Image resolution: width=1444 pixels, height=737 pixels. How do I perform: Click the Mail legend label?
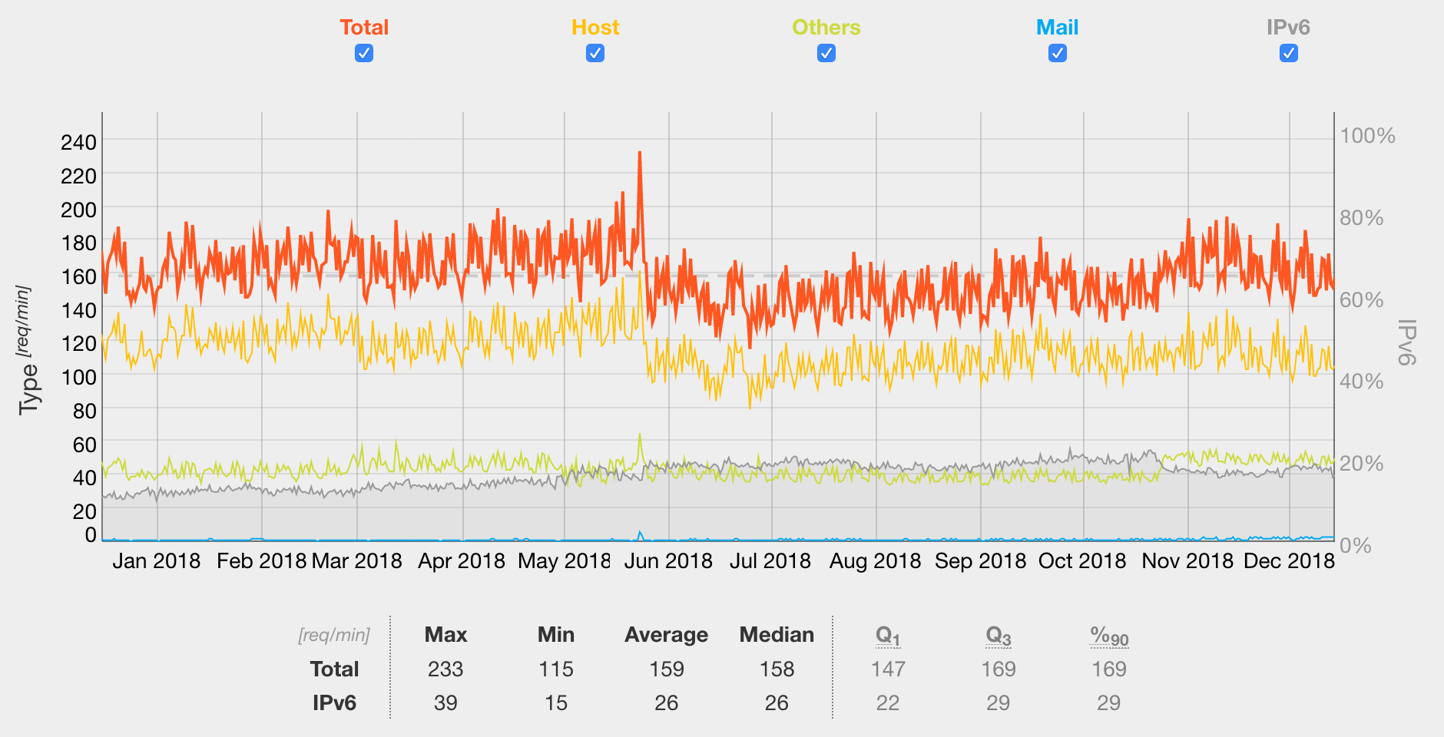tap(1058, 28)
